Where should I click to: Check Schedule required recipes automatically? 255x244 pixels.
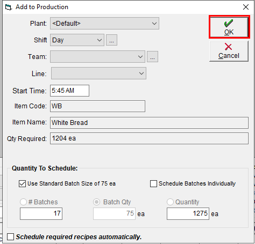point(10,237)
